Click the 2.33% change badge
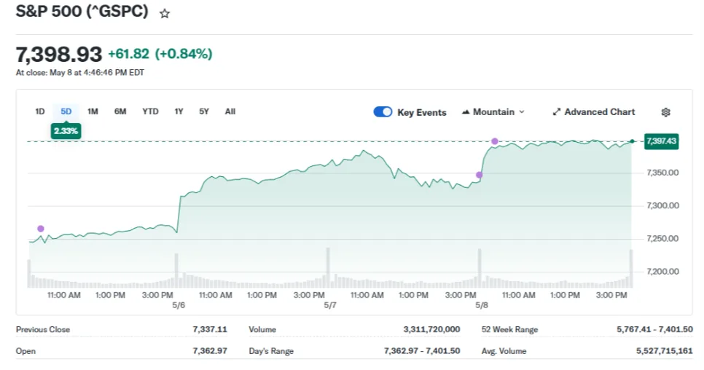This screenshot has width=704, height=370. tap(66, 131)
